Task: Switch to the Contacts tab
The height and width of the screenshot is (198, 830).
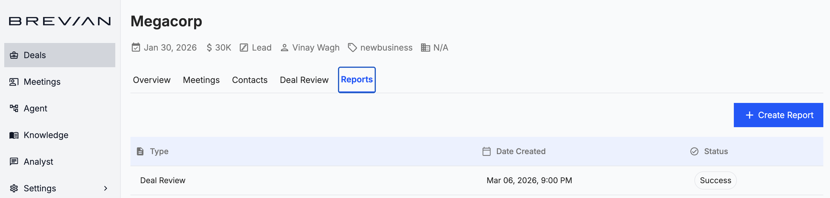Action: (x=250, y=80)
